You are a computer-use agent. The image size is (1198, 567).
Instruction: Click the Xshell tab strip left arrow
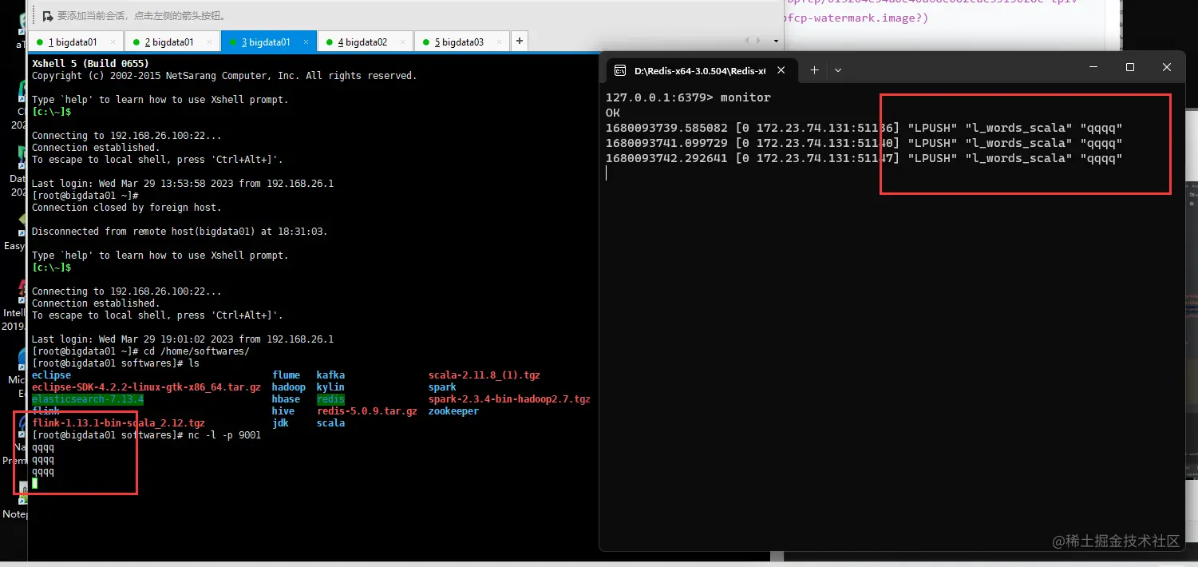(748, 41)
